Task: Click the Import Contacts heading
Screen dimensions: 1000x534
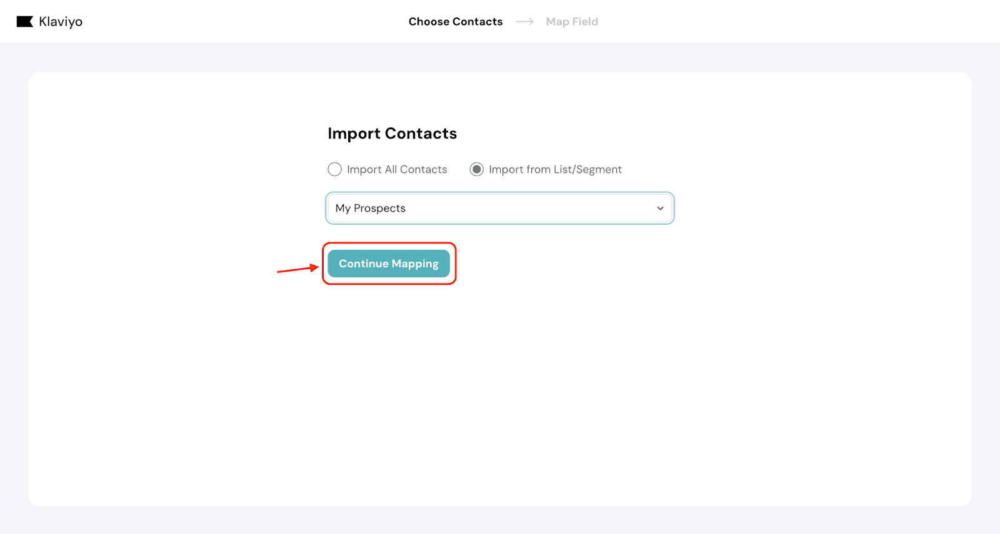Action: pyautogui.click(x=392, y=134)
